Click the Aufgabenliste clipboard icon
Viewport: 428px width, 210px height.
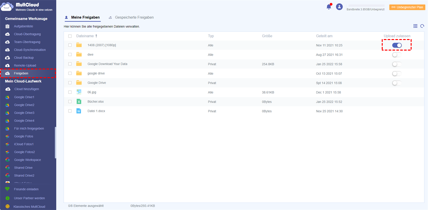pyautogui.click(x=7, y=26)
